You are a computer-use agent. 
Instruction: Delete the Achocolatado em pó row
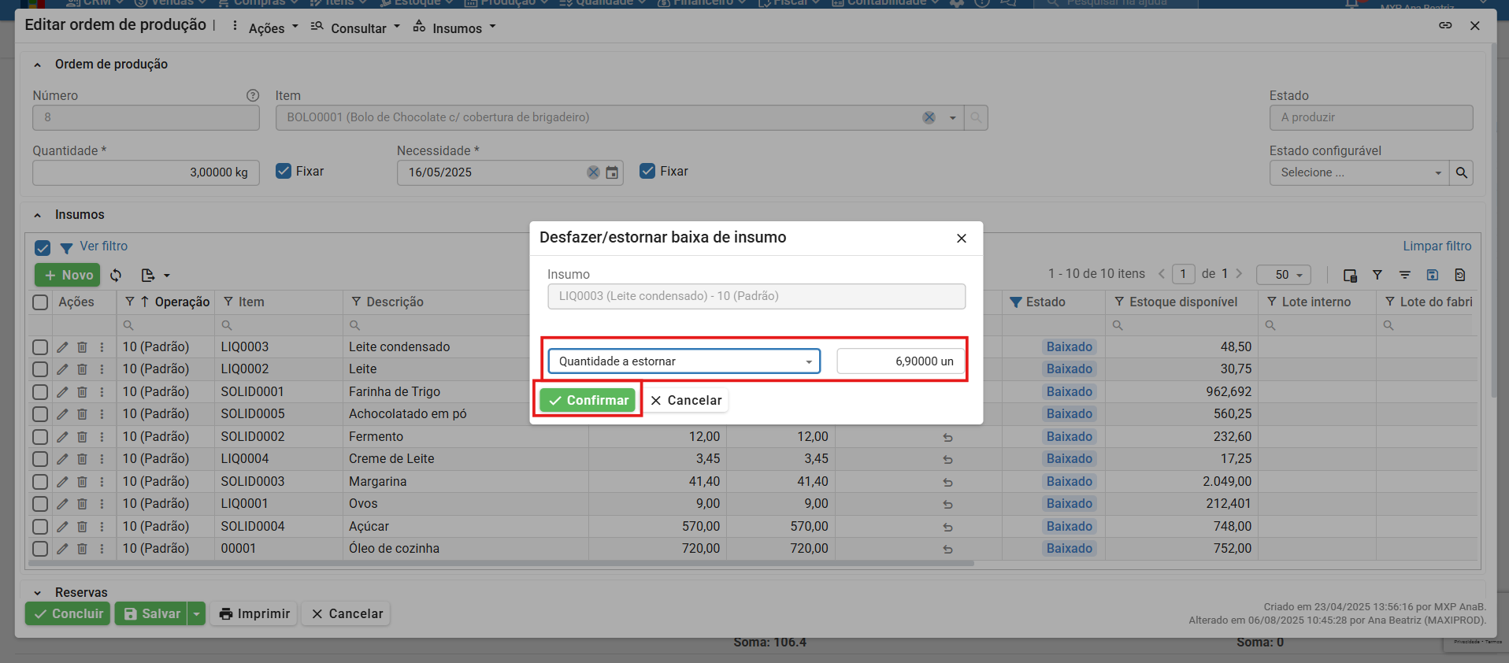click(x=82, y=414)
